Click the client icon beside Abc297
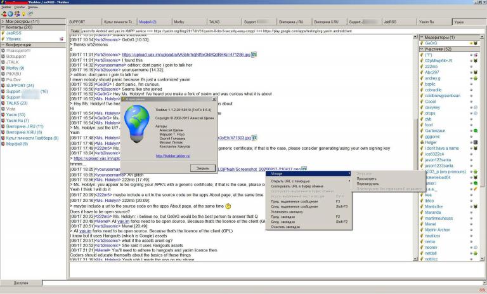Image resolution: width=487 pixels, height=294 pixels. [x=475, y=72]
